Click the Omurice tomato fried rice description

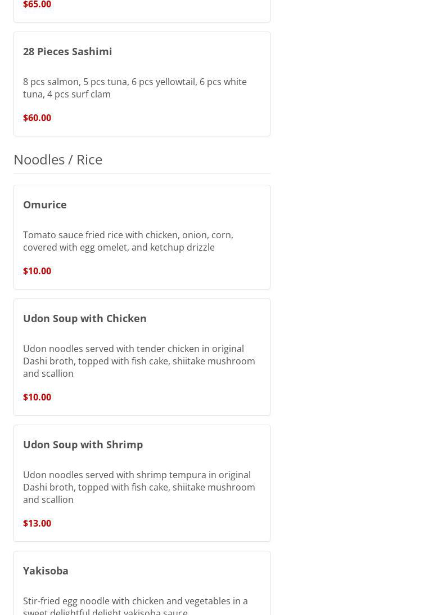(128, 241)
